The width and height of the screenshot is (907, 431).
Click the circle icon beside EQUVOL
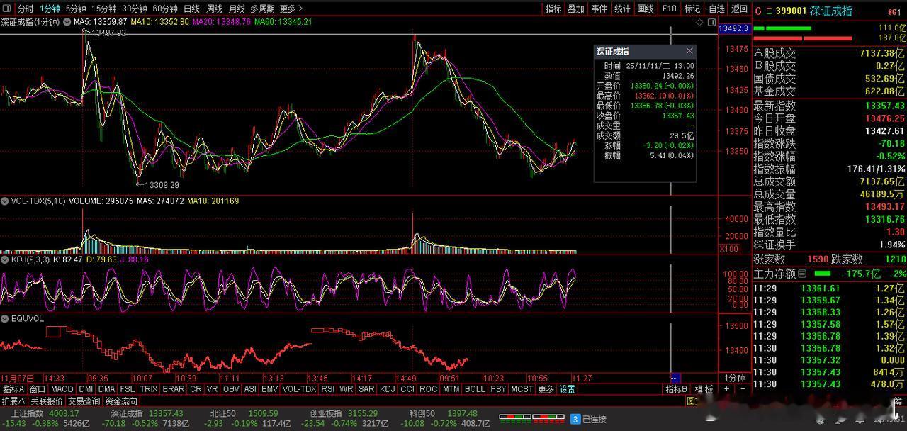(x=5, y=318)
